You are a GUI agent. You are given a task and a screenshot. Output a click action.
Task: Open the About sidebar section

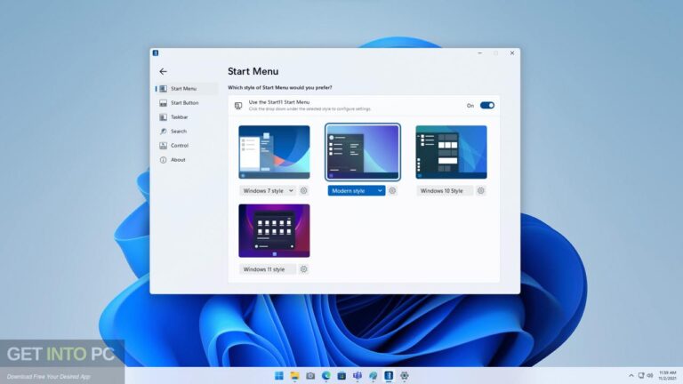187,160
